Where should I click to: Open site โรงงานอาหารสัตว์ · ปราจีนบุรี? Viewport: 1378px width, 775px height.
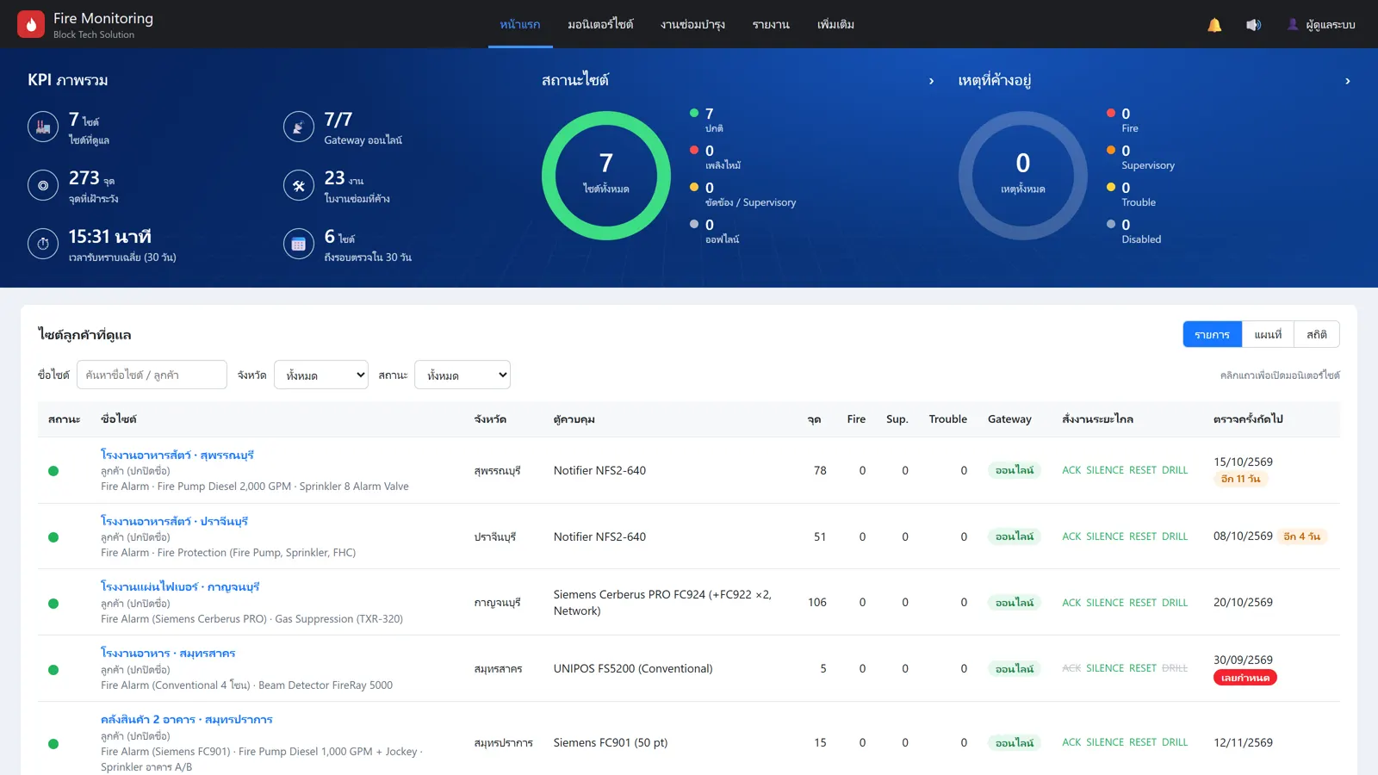pos(174,521)
